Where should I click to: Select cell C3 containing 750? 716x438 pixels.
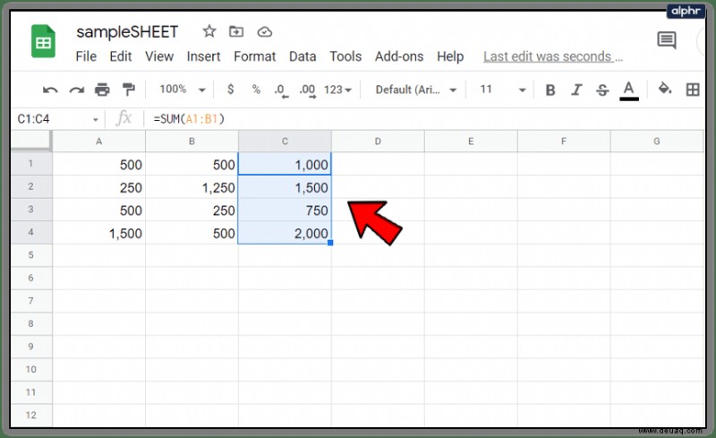[285, 210]
